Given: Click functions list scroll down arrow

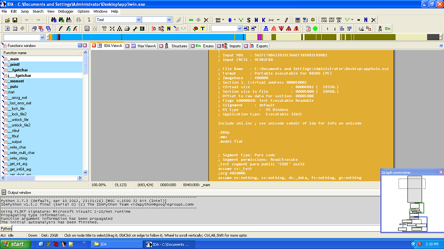Looking at the screenshot, I should pyautogui.click(x=85, y=172).
